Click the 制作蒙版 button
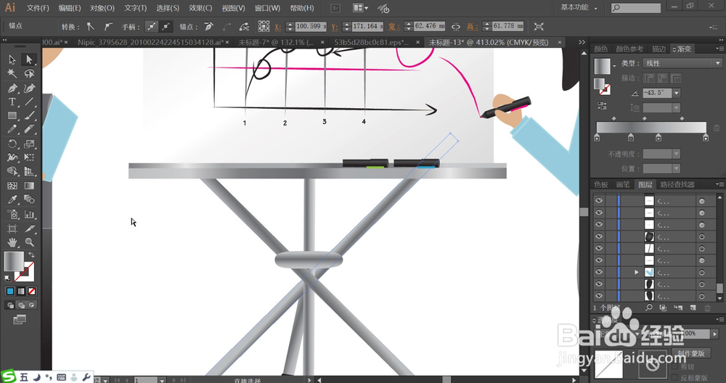The width and height of the screenshot is (726, 383). pos(691,353)
